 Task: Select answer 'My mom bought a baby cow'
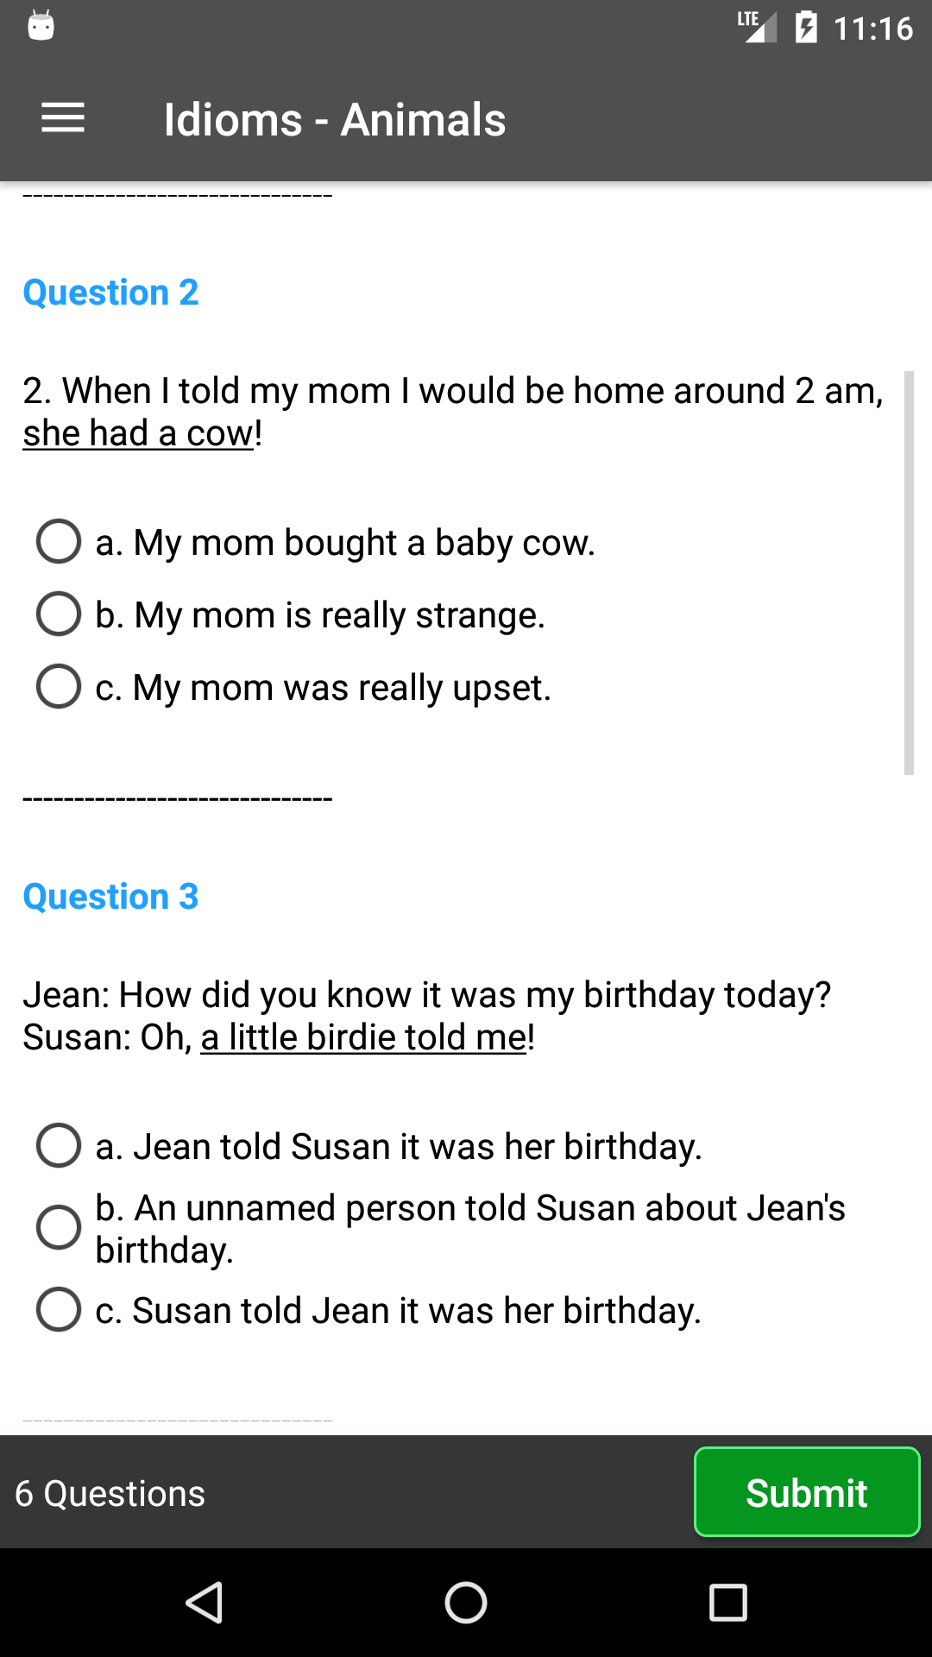59,542
